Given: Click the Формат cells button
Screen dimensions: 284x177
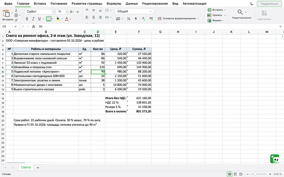Looking at the screenshot, I should click(216, 20).
